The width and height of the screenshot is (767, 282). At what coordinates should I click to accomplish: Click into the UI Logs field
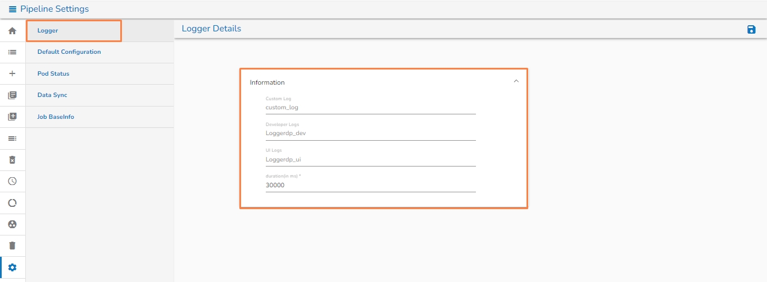[x=370, y=159]
